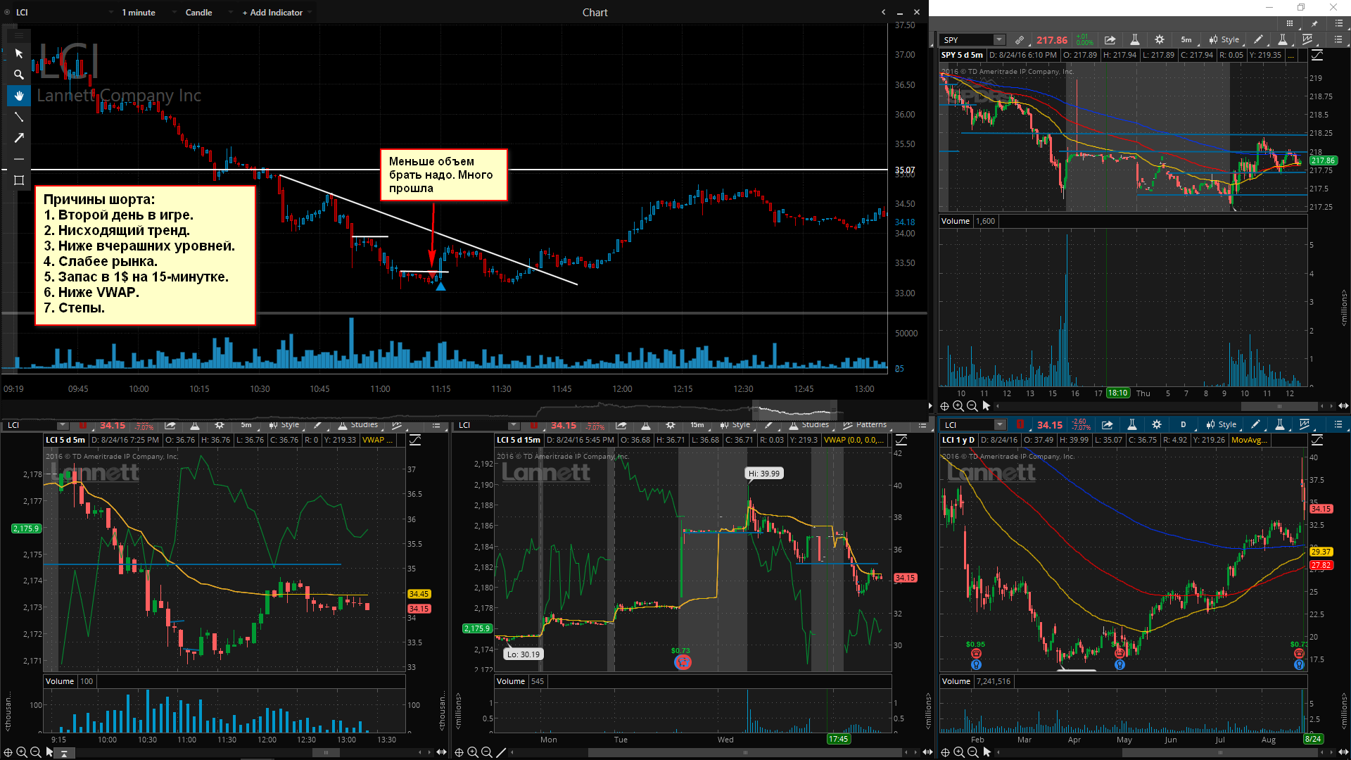Open the 5m timeframe selector in LCI chart

pos(246,425)
